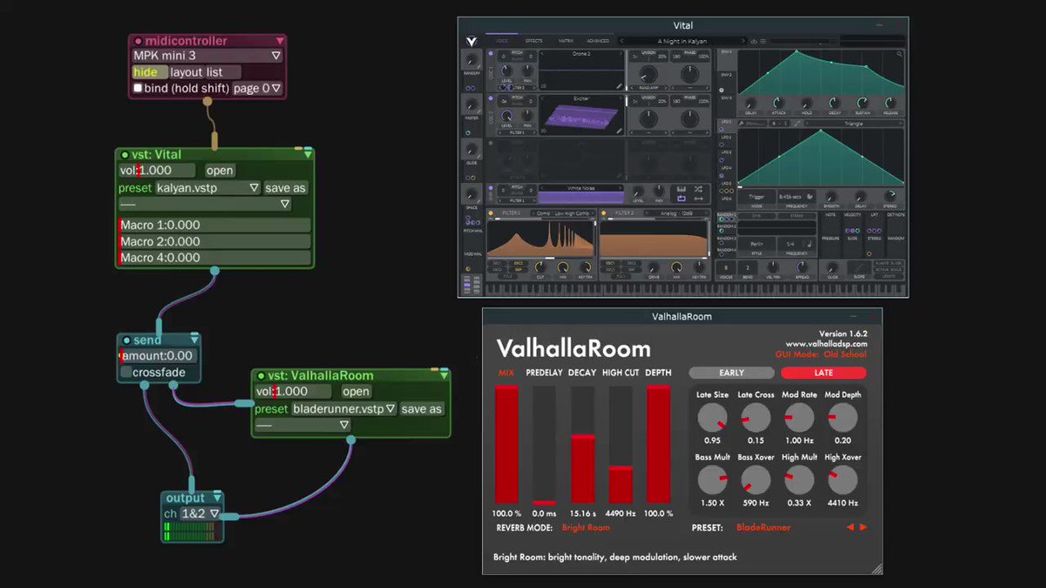Click next preset arrow in Vital
Screen dimensions: 1046x588
pyautogui.click(x=743, y=41)
